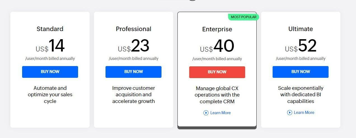Select the Enterprise plan heading

[x=217, y=29]
